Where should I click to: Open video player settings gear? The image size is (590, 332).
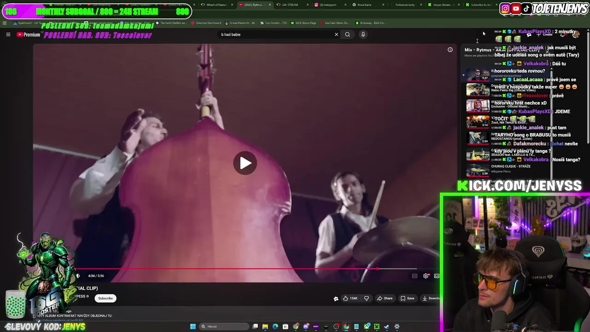pyautogui.click(x=425, y=276)
